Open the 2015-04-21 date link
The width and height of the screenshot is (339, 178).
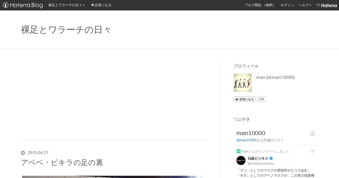pyautogui.click(x=38, y=153)
